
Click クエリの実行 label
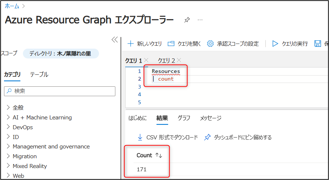pos(295,44)
